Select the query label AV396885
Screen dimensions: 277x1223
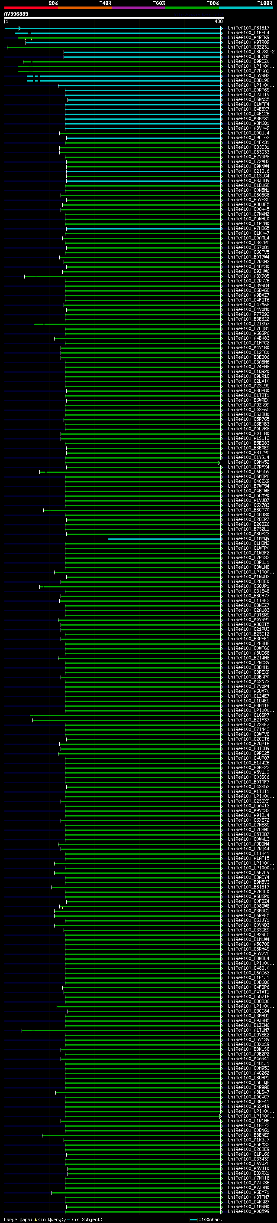(16, 14)
